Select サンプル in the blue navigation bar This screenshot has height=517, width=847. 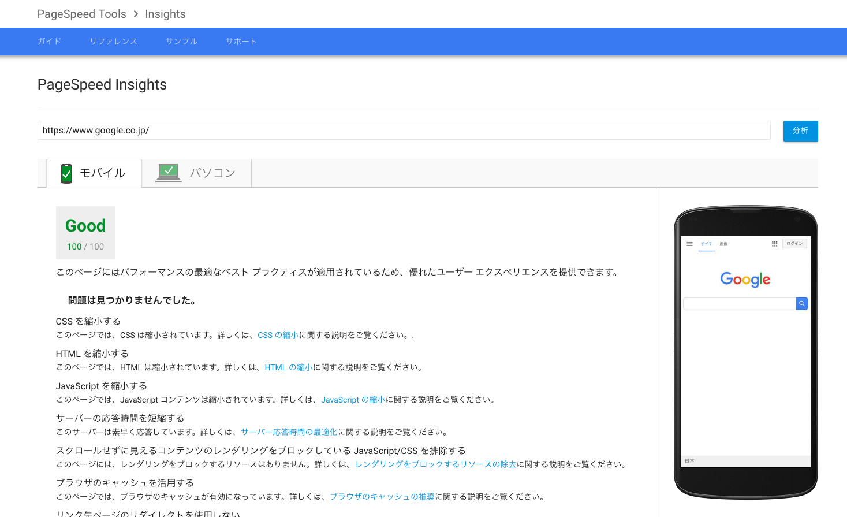tap(181, 42)
